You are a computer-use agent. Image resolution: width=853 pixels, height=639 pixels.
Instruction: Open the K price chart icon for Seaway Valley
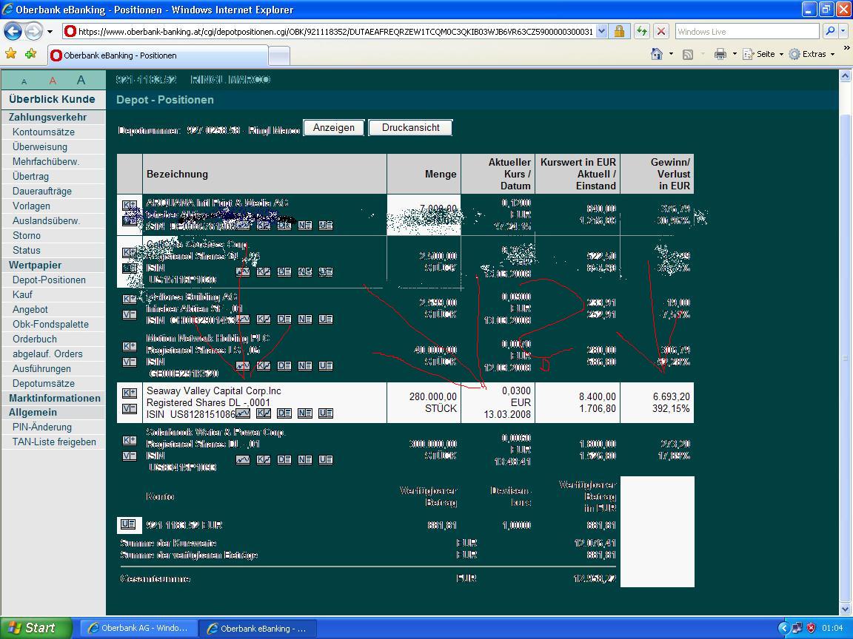click(264, 413)
